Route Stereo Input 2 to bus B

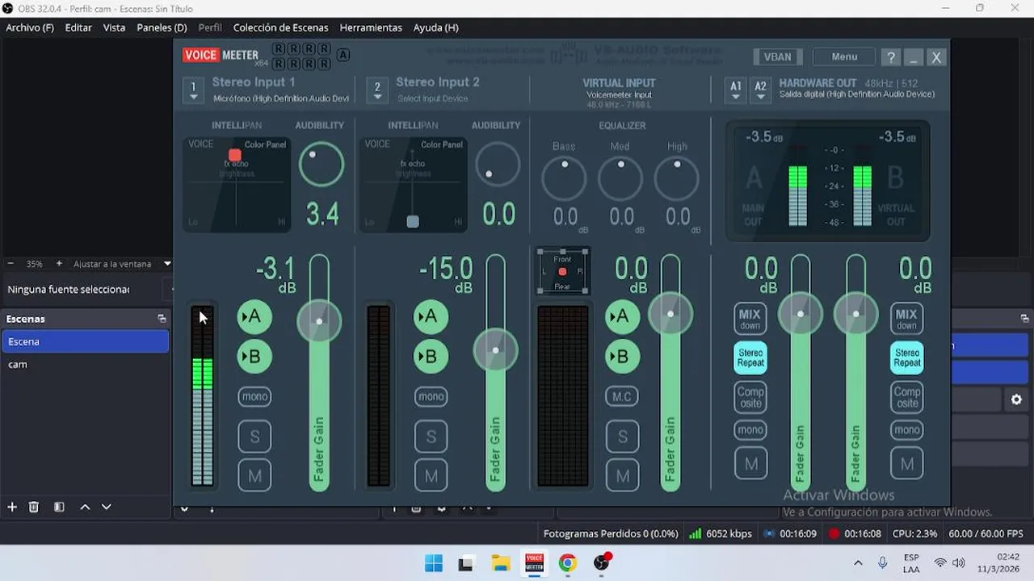[x=431, y=356]
